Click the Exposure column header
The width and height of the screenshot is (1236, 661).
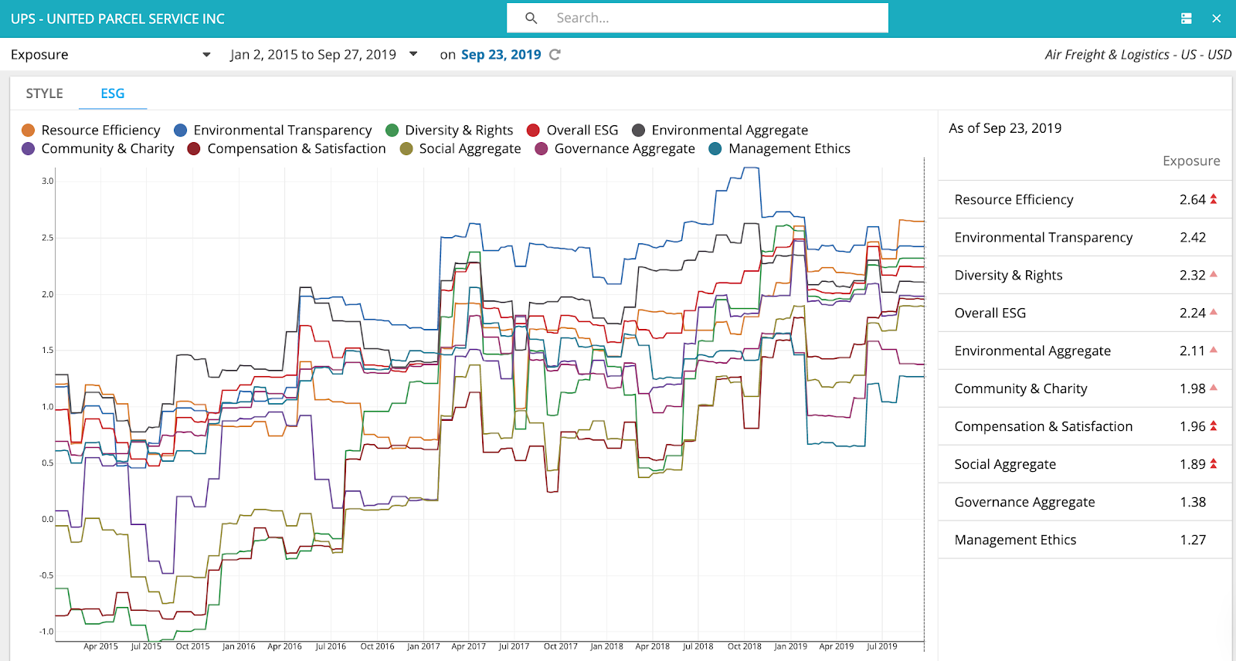1191,161
